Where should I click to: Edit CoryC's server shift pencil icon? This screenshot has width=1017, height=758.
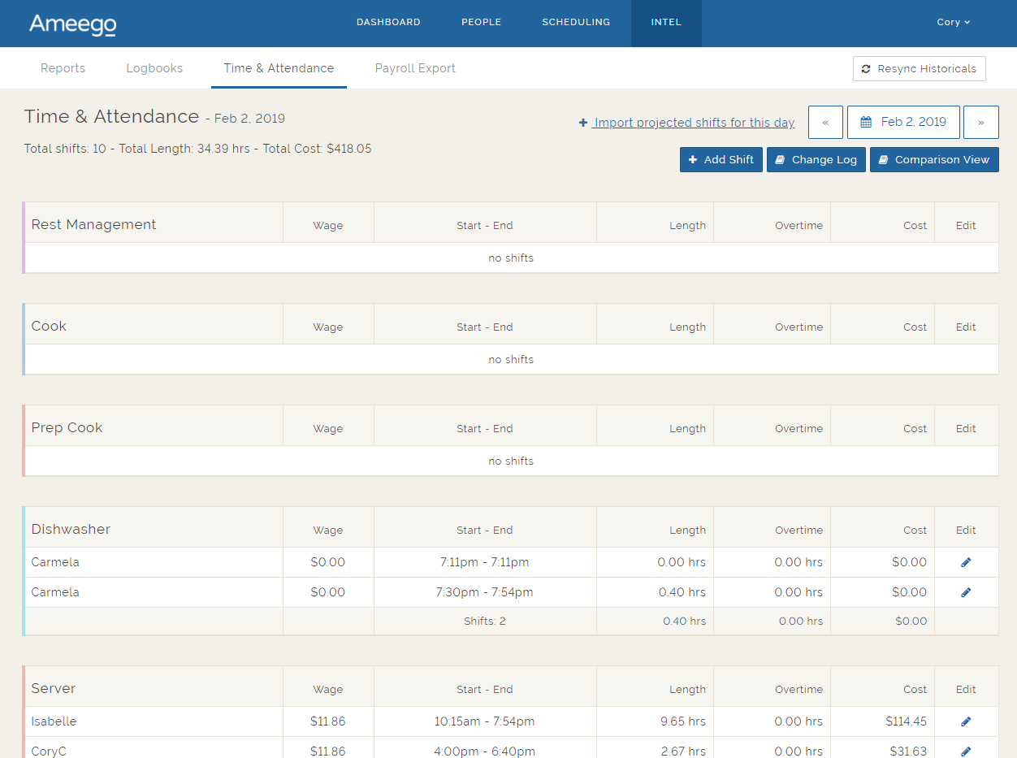click(966, 751)
